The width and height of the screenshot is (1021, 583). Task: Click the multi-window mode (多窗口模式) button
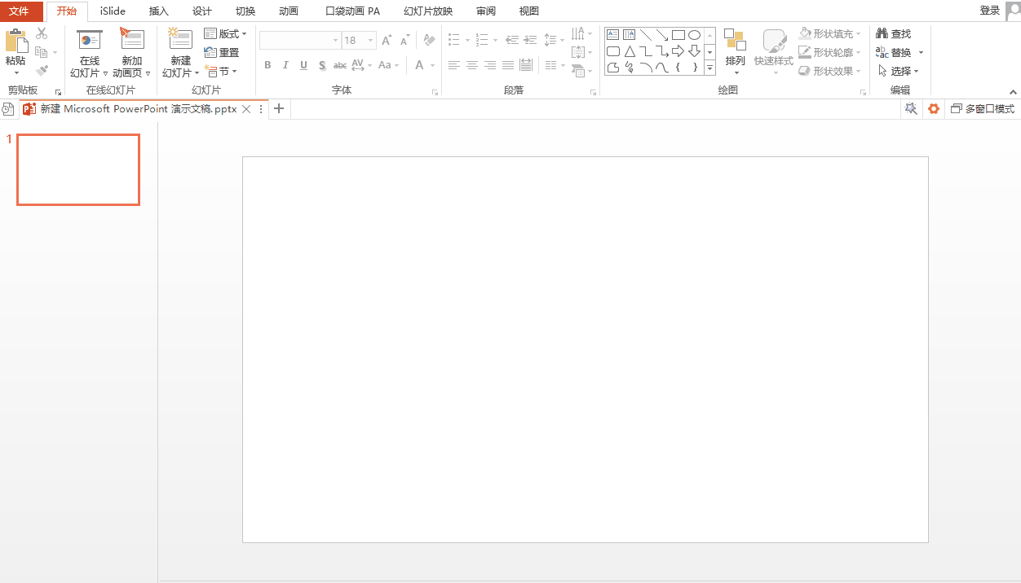click(x=983, y=109)
